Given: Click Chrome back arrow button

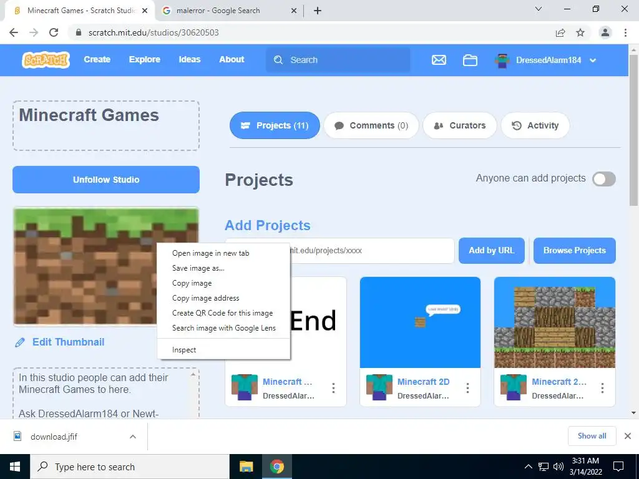Looking at the screenshot, I should [14, 32].
